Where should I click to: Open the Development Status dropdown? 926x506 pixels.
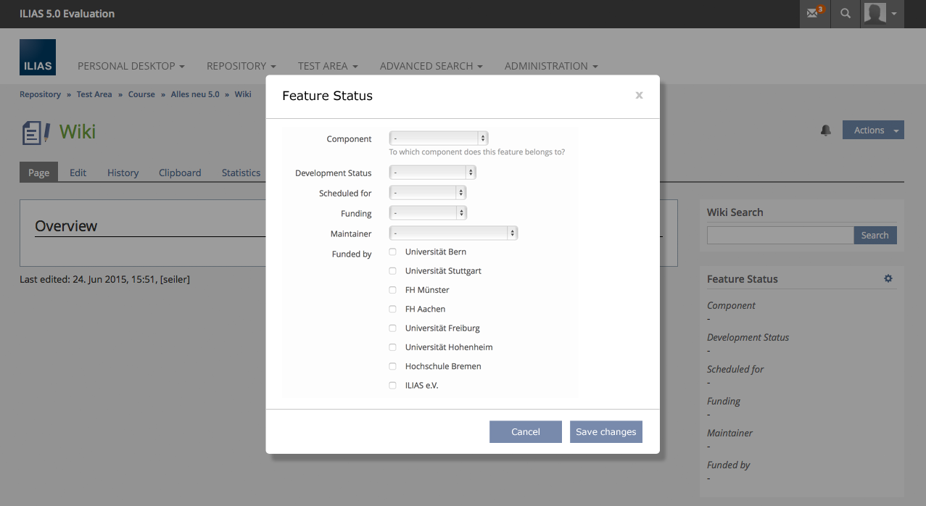pyautogui.click(x=432, y=173)
